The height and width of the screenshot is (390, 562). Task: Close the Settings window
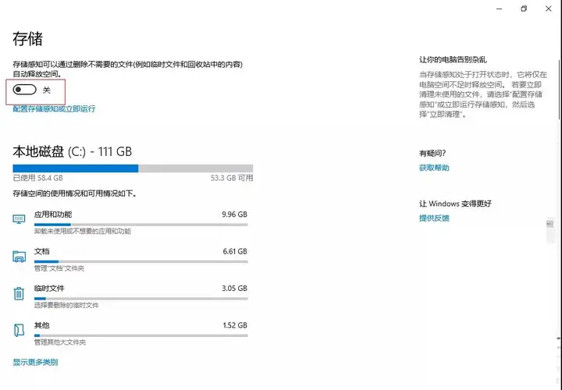click(549, 9)
